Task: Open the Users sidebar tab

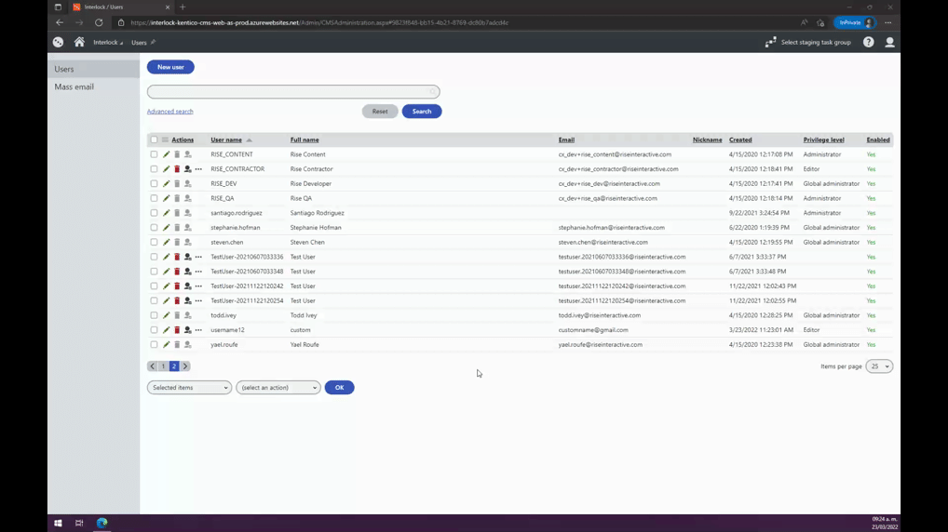Action: (x=94, y=69)
